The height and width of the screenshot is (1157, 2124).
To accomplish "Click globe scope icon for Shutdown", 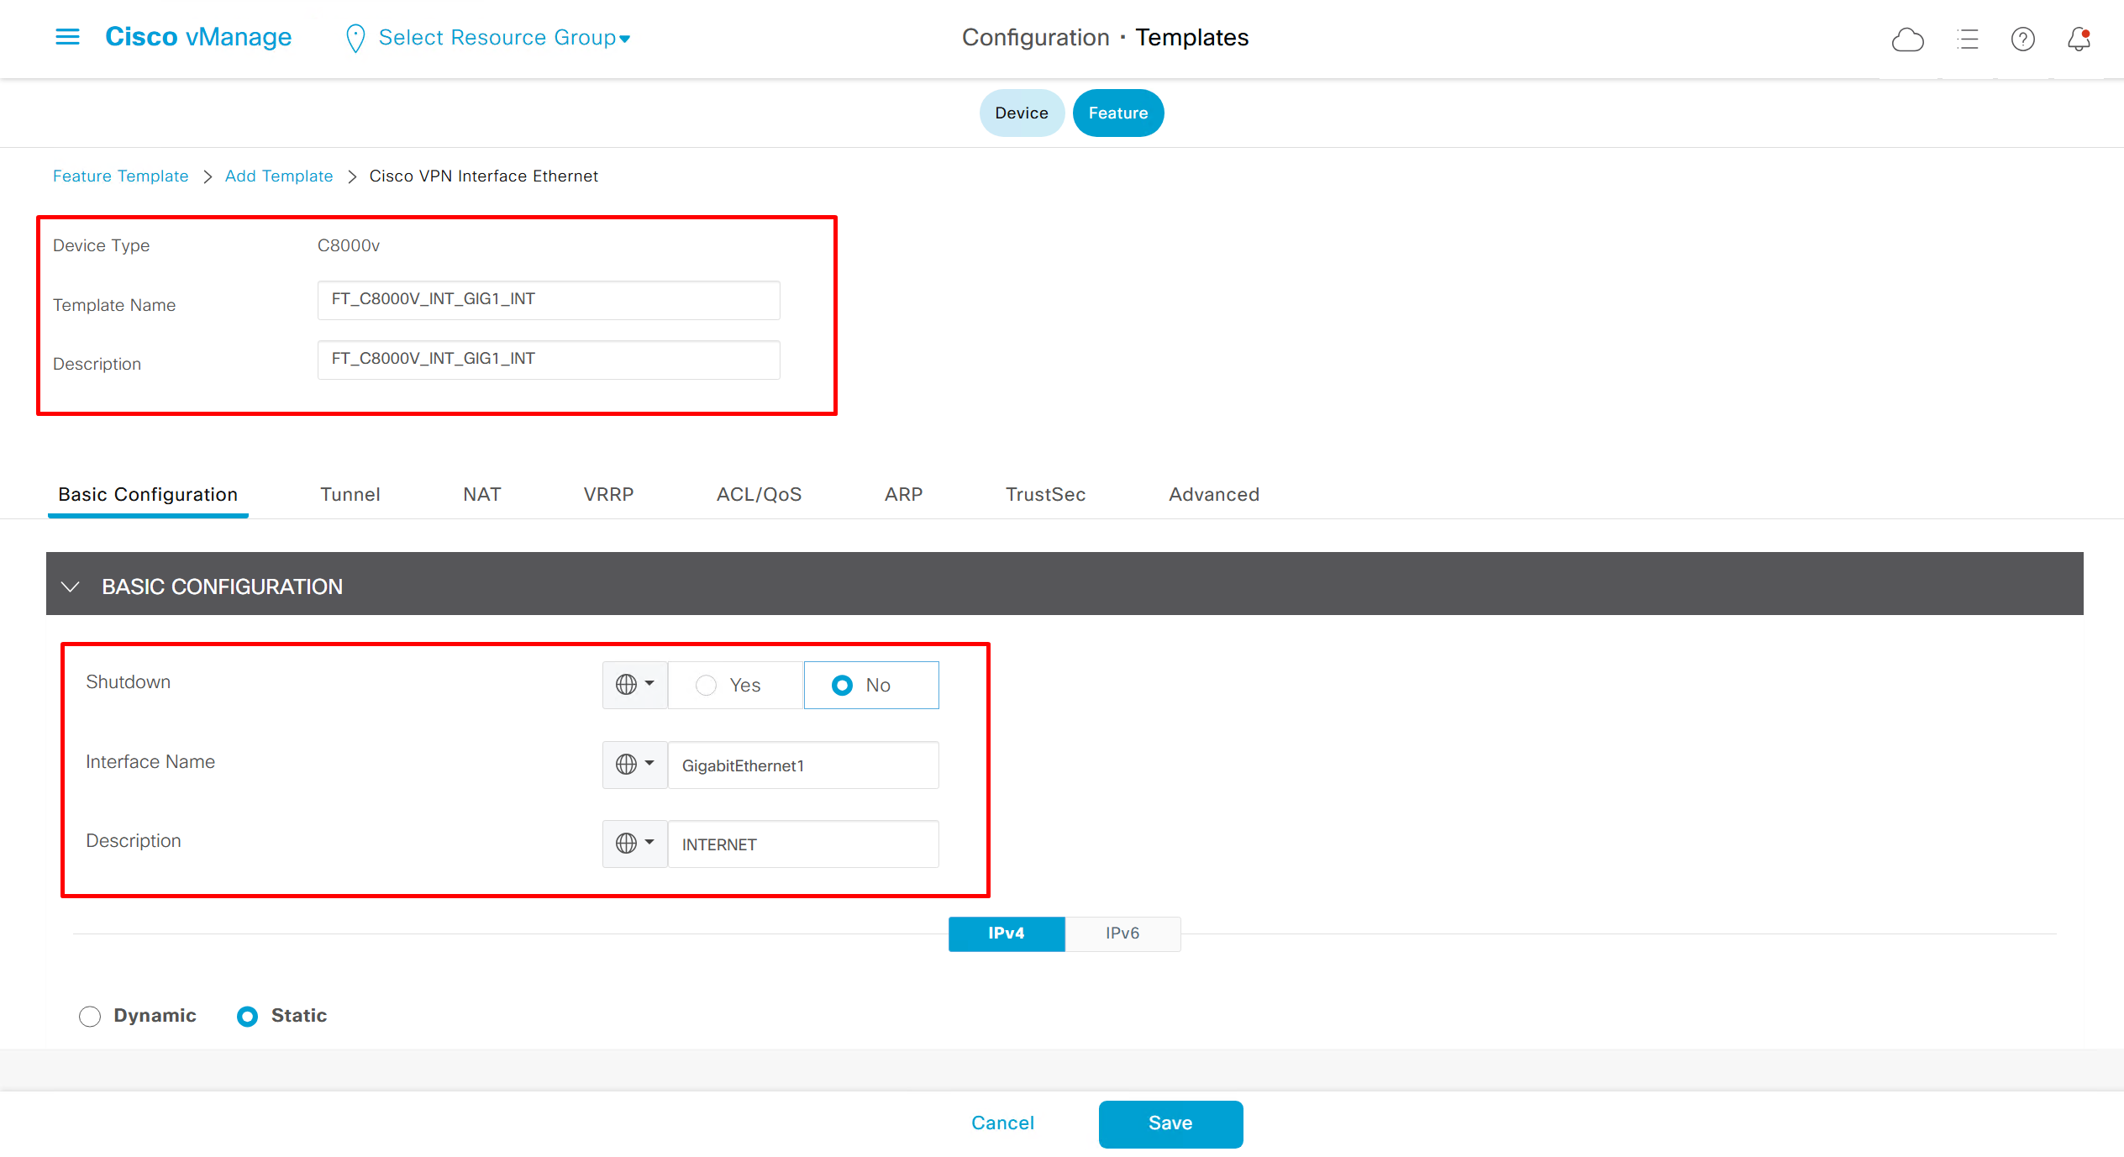I will click(x=627, y=685).
